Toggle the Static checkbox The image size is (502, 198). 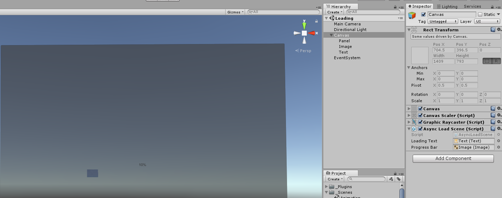pyautogui.click(x=480, y=14)
